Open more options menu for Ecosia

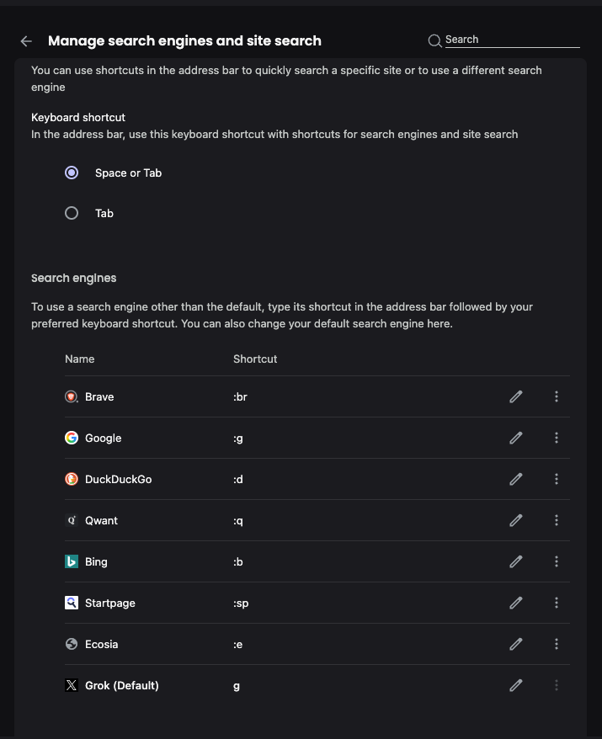[x=557, y=644]
